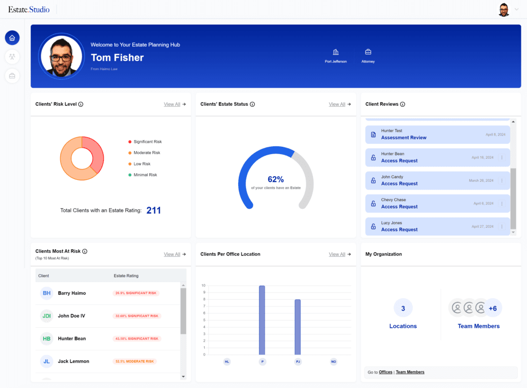Click the Client Reviews scrollbar down arrow
The image size is (527, 388).
pyautogui.click(x=513, y=232)
